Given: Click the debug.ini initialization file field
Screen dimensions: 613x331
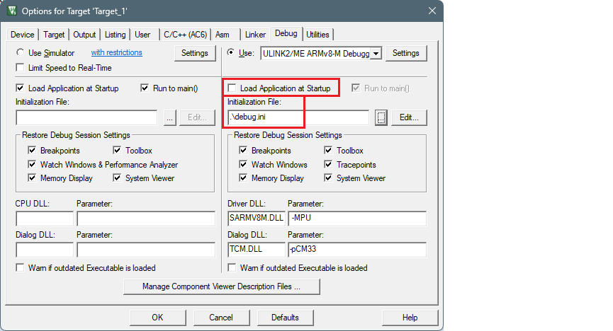Looking at the screenshot, I should click(298, 117).
